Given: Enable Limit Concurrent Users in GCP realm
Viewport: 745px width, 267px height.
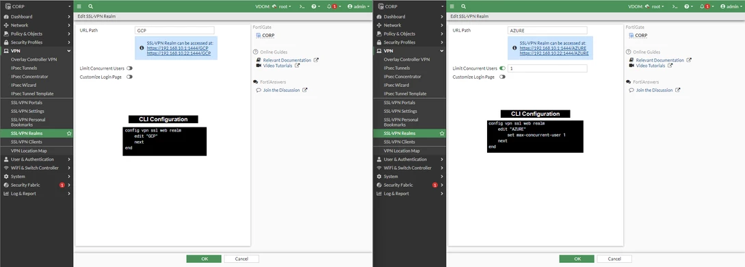Looking at the screenshot, I should (x=129, y=68).
